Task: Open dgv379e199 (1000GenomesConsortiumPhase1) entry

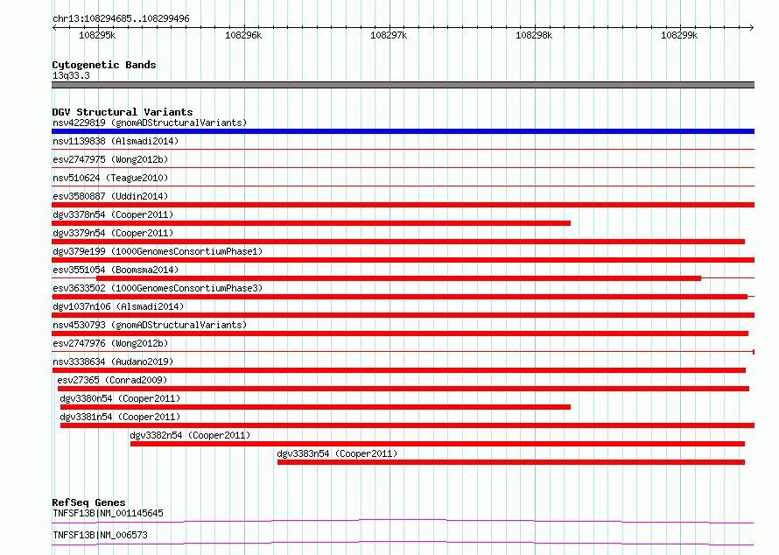Action: click(x=158, y=251)
